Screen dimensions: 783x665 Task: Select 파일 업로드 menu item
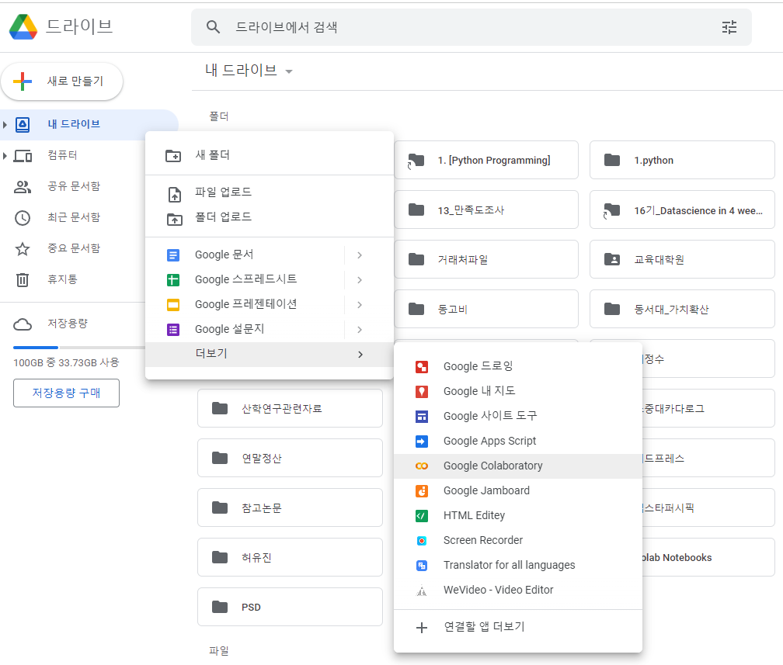tap(269, 192)
